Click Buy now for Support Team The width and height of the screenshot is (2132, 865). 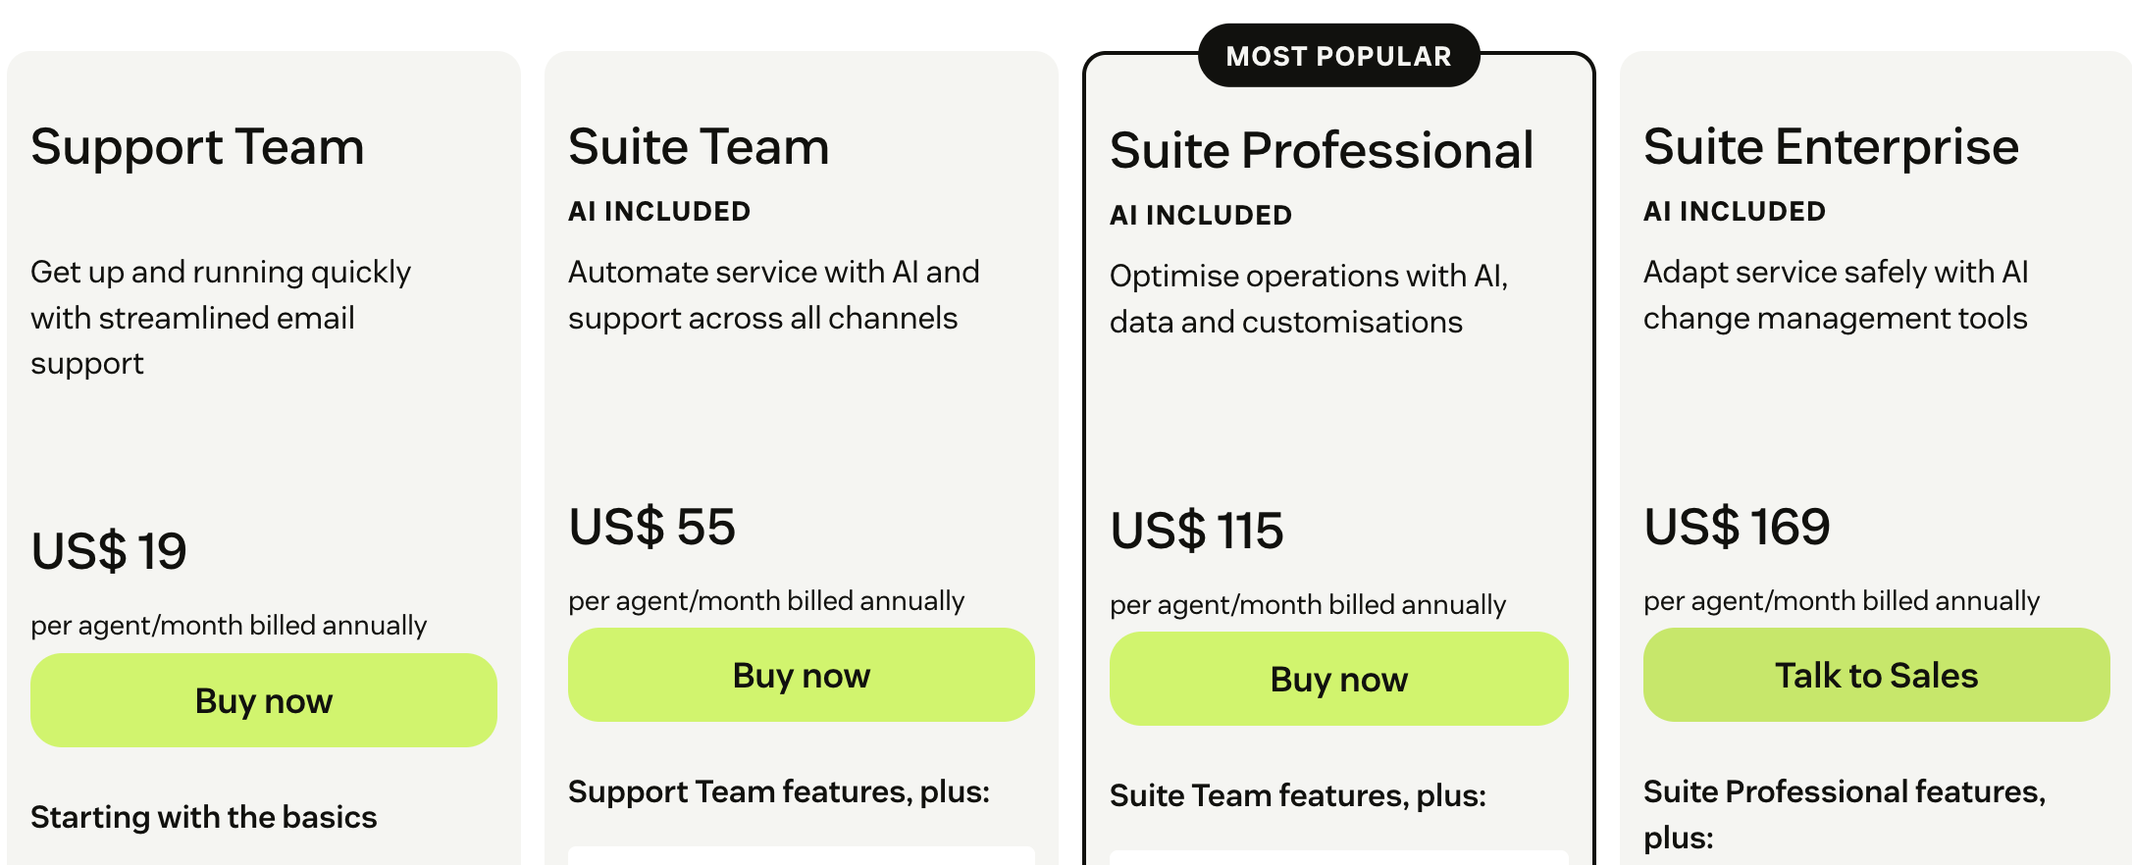coord(263,700)
